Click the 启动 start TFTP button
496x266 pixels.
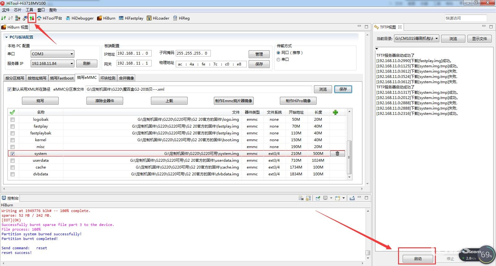pyautogui.click(x=418, y=259)
